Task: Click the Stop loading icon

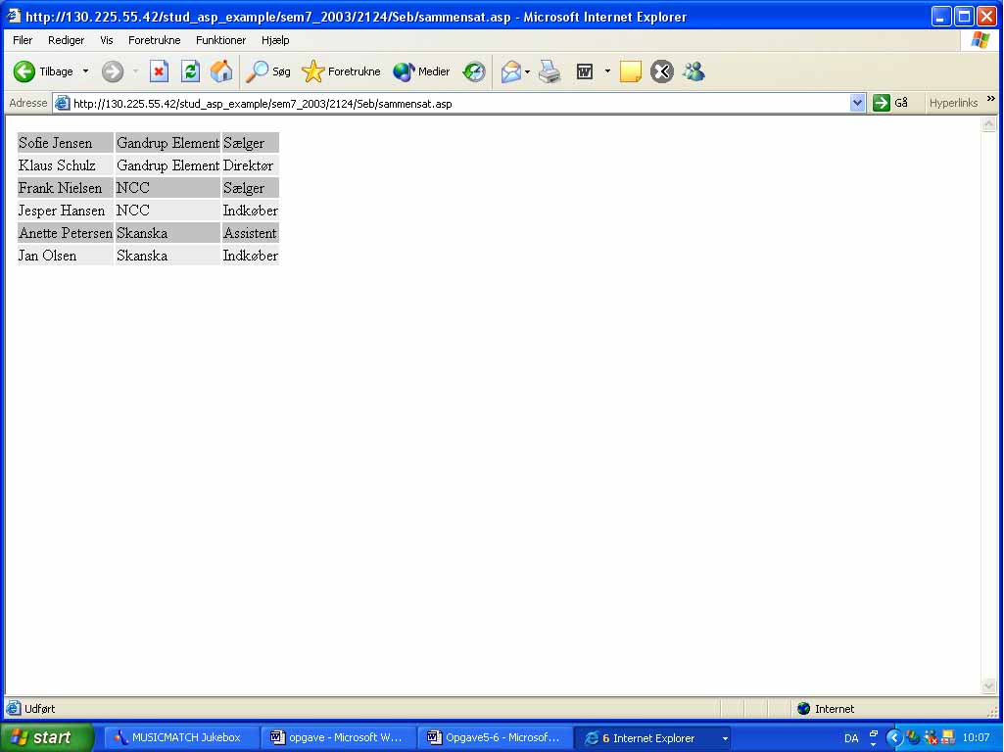Action: 159,71
